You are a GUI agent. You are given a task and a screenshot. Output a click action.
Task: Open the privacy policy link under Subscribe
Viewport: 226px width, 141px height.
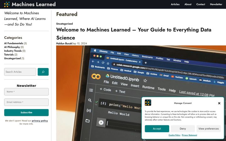40,121
